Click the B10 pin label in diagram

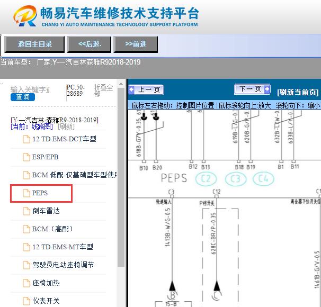[144, 168]
